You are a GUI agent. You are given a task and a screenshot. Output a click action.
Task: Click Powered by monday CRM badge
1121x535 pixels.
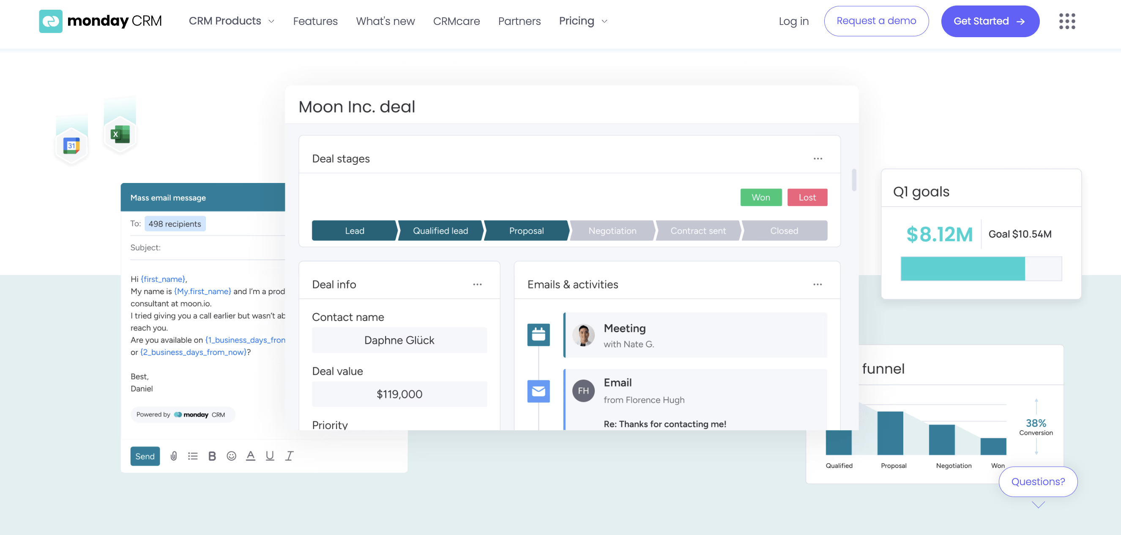tap(182, 415)
